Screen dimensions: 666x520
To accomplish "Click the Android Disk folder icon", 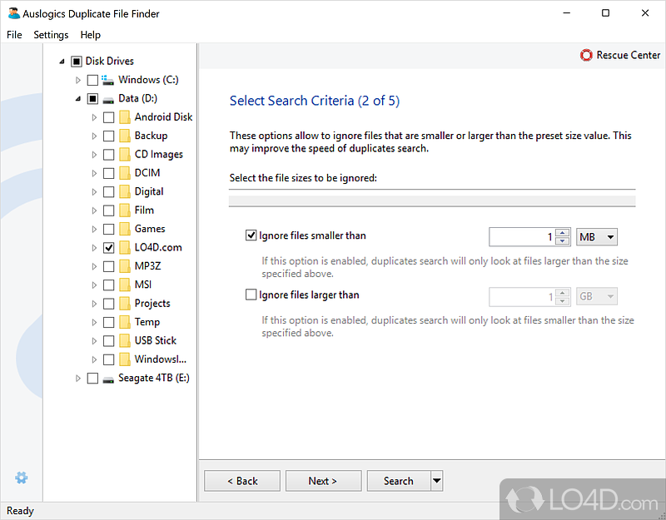I will pos(124,117).
